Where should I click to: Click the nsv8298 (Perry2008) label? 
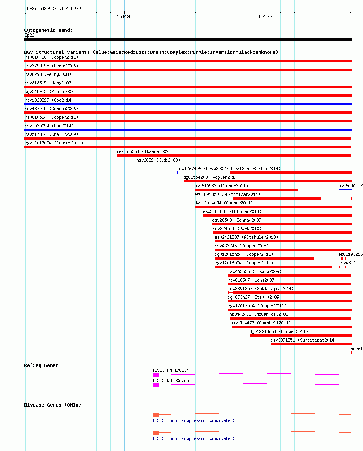48,75
